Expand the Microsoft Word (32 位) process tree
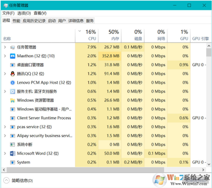The height and width of the screenshot is (188, 212). click(5, 153)
